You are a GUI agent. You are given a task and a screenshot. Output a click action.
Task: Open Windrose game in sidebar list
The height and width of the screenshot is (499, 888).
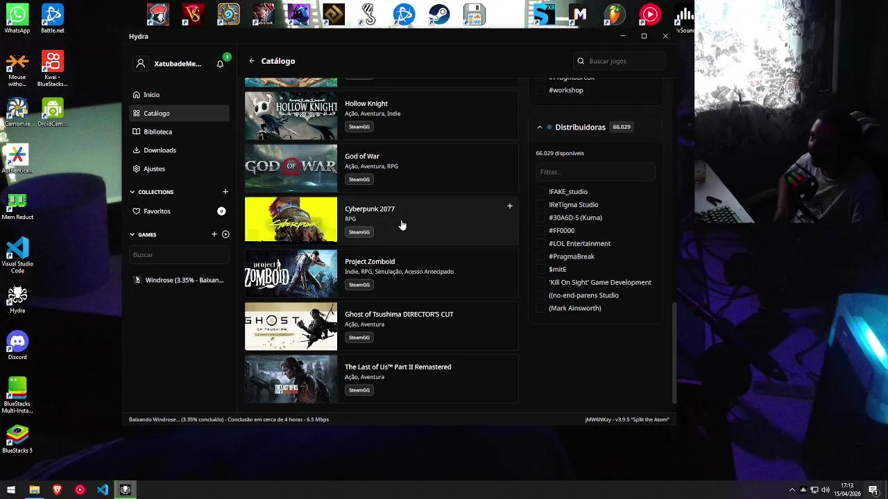point(179,280)
